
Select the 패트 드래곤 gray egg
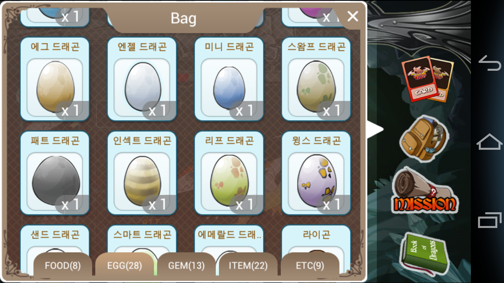click(x=55, y=173)
